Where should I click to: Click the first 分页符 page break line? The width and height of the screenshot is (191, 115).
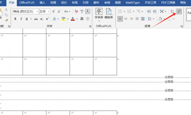[x=95, y=77]
